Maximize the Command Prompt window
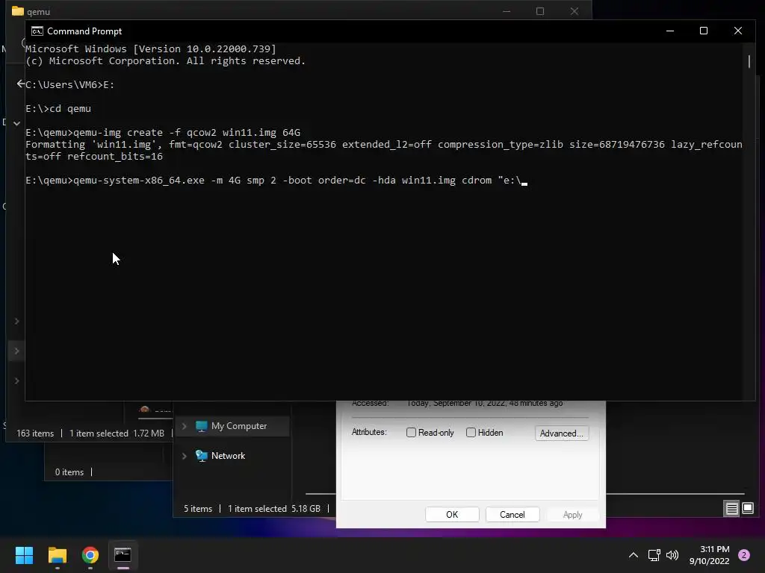 coord(704,31)
